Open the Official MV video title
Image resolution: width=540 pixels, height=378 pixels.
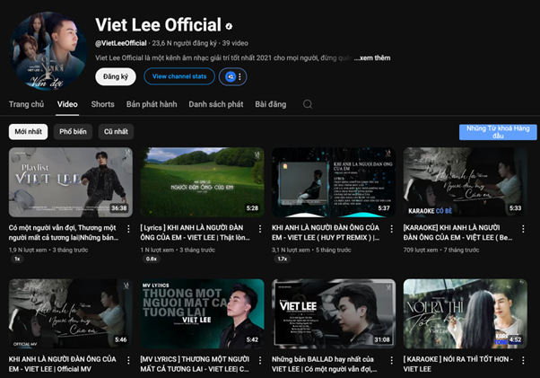tap(62, 365)
